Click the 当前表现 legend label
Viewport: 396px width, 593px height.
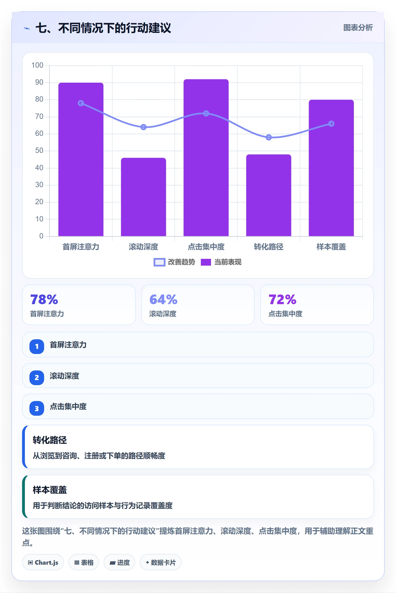(x=228, y=262)
